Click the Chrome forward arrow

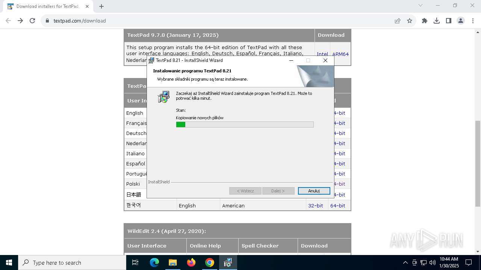[x=20, y=21]
